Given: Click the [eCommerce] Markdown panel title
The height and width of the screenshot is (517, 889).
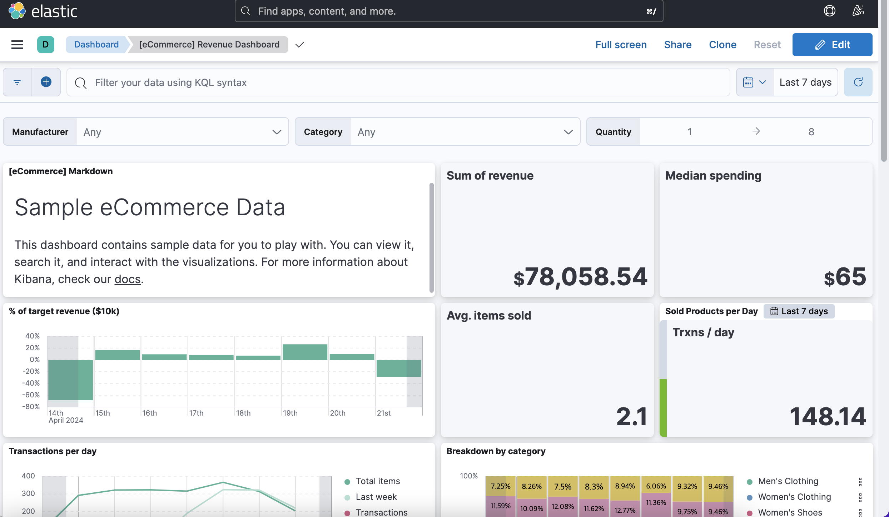Looking at the screenshot, I should point(61,171).
